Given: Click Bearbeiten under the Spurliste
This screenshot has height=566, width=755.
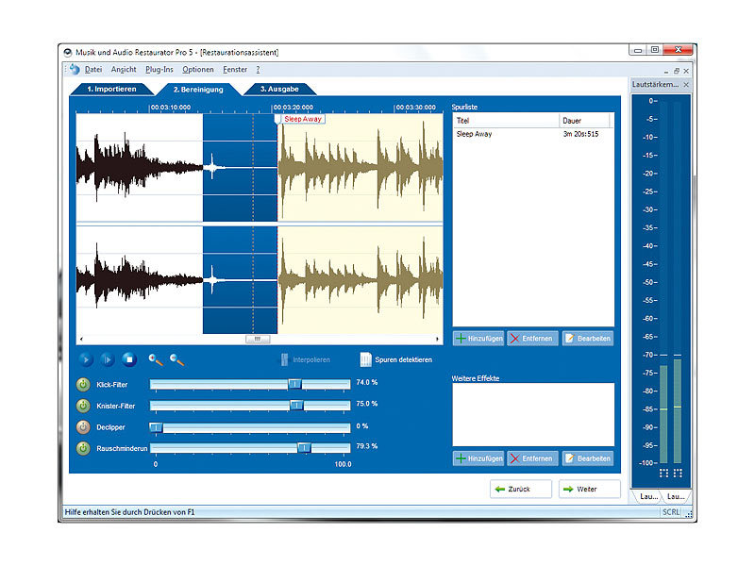Looking at the screenshot, I should pyautogui.click(x=587, y=339).
